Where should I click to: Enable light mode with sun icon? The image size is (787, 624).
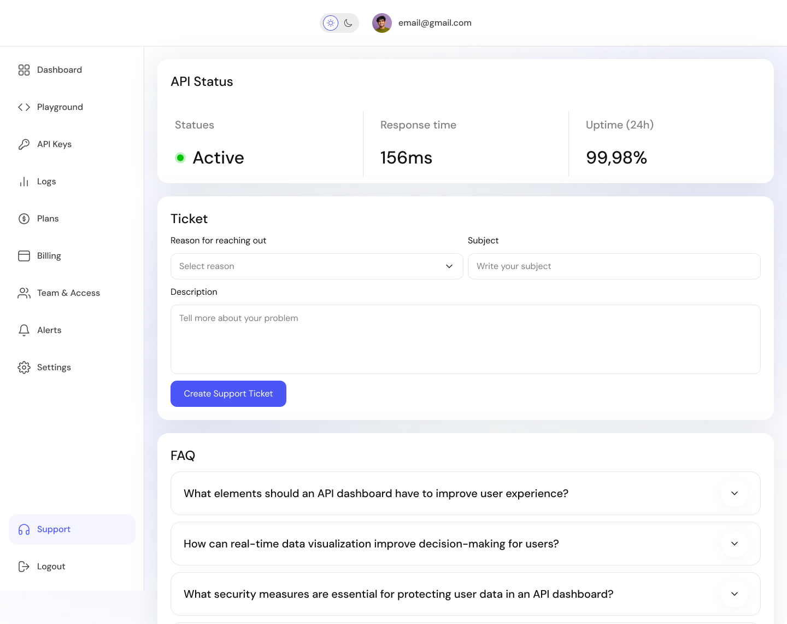pos(331,23)
